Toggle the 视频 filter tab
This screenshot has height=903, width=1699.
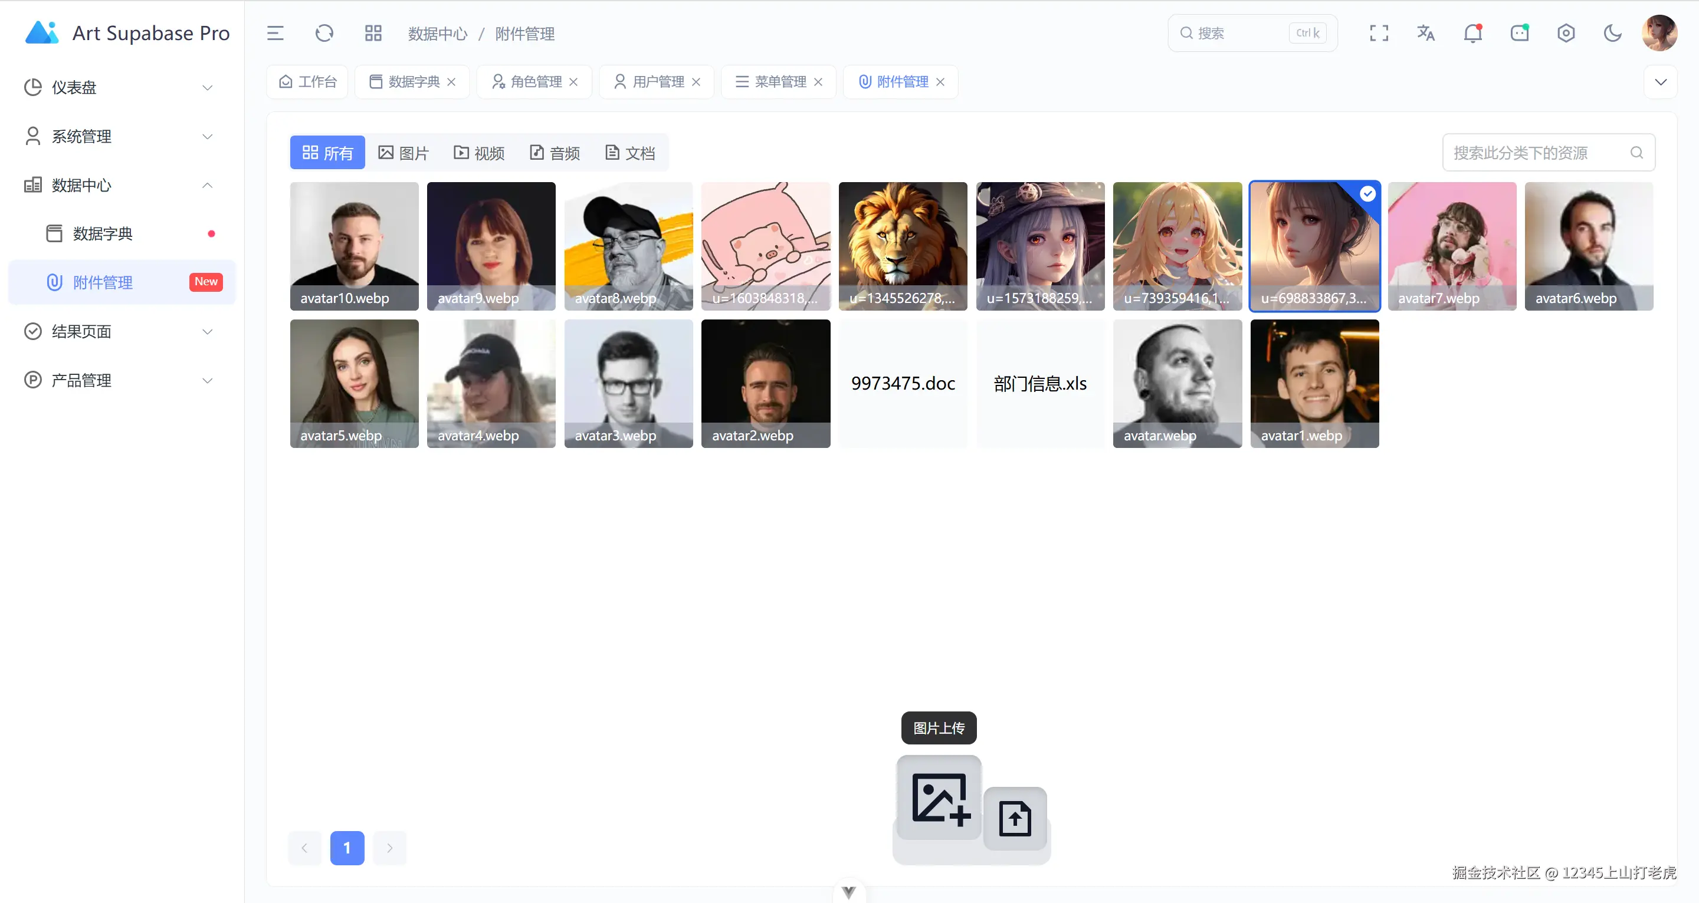click(479, 152)
